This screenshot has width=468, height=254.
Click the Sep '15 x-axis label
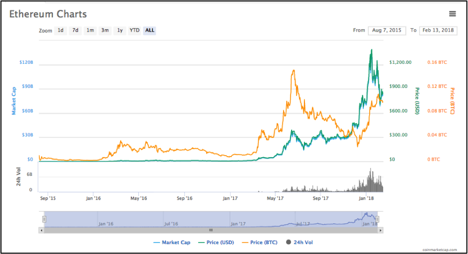(48, 199)
